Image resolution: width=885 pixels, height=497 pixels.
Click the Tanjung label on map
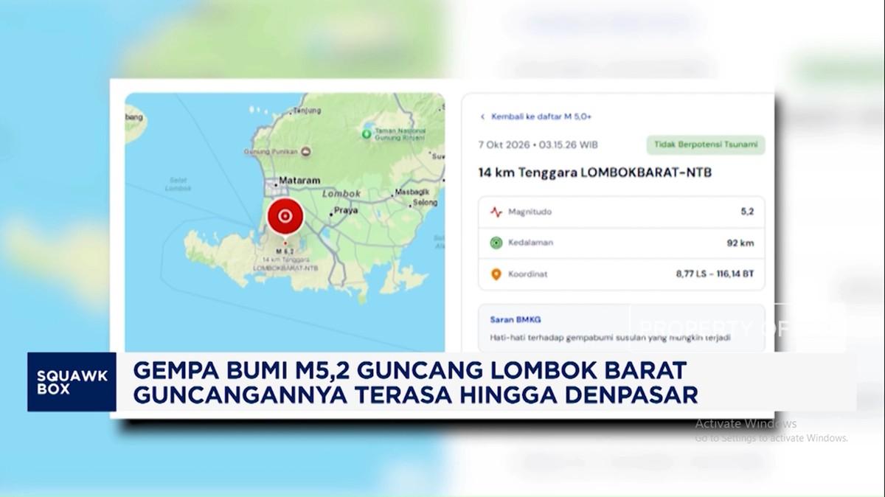(x=308, y=111)
